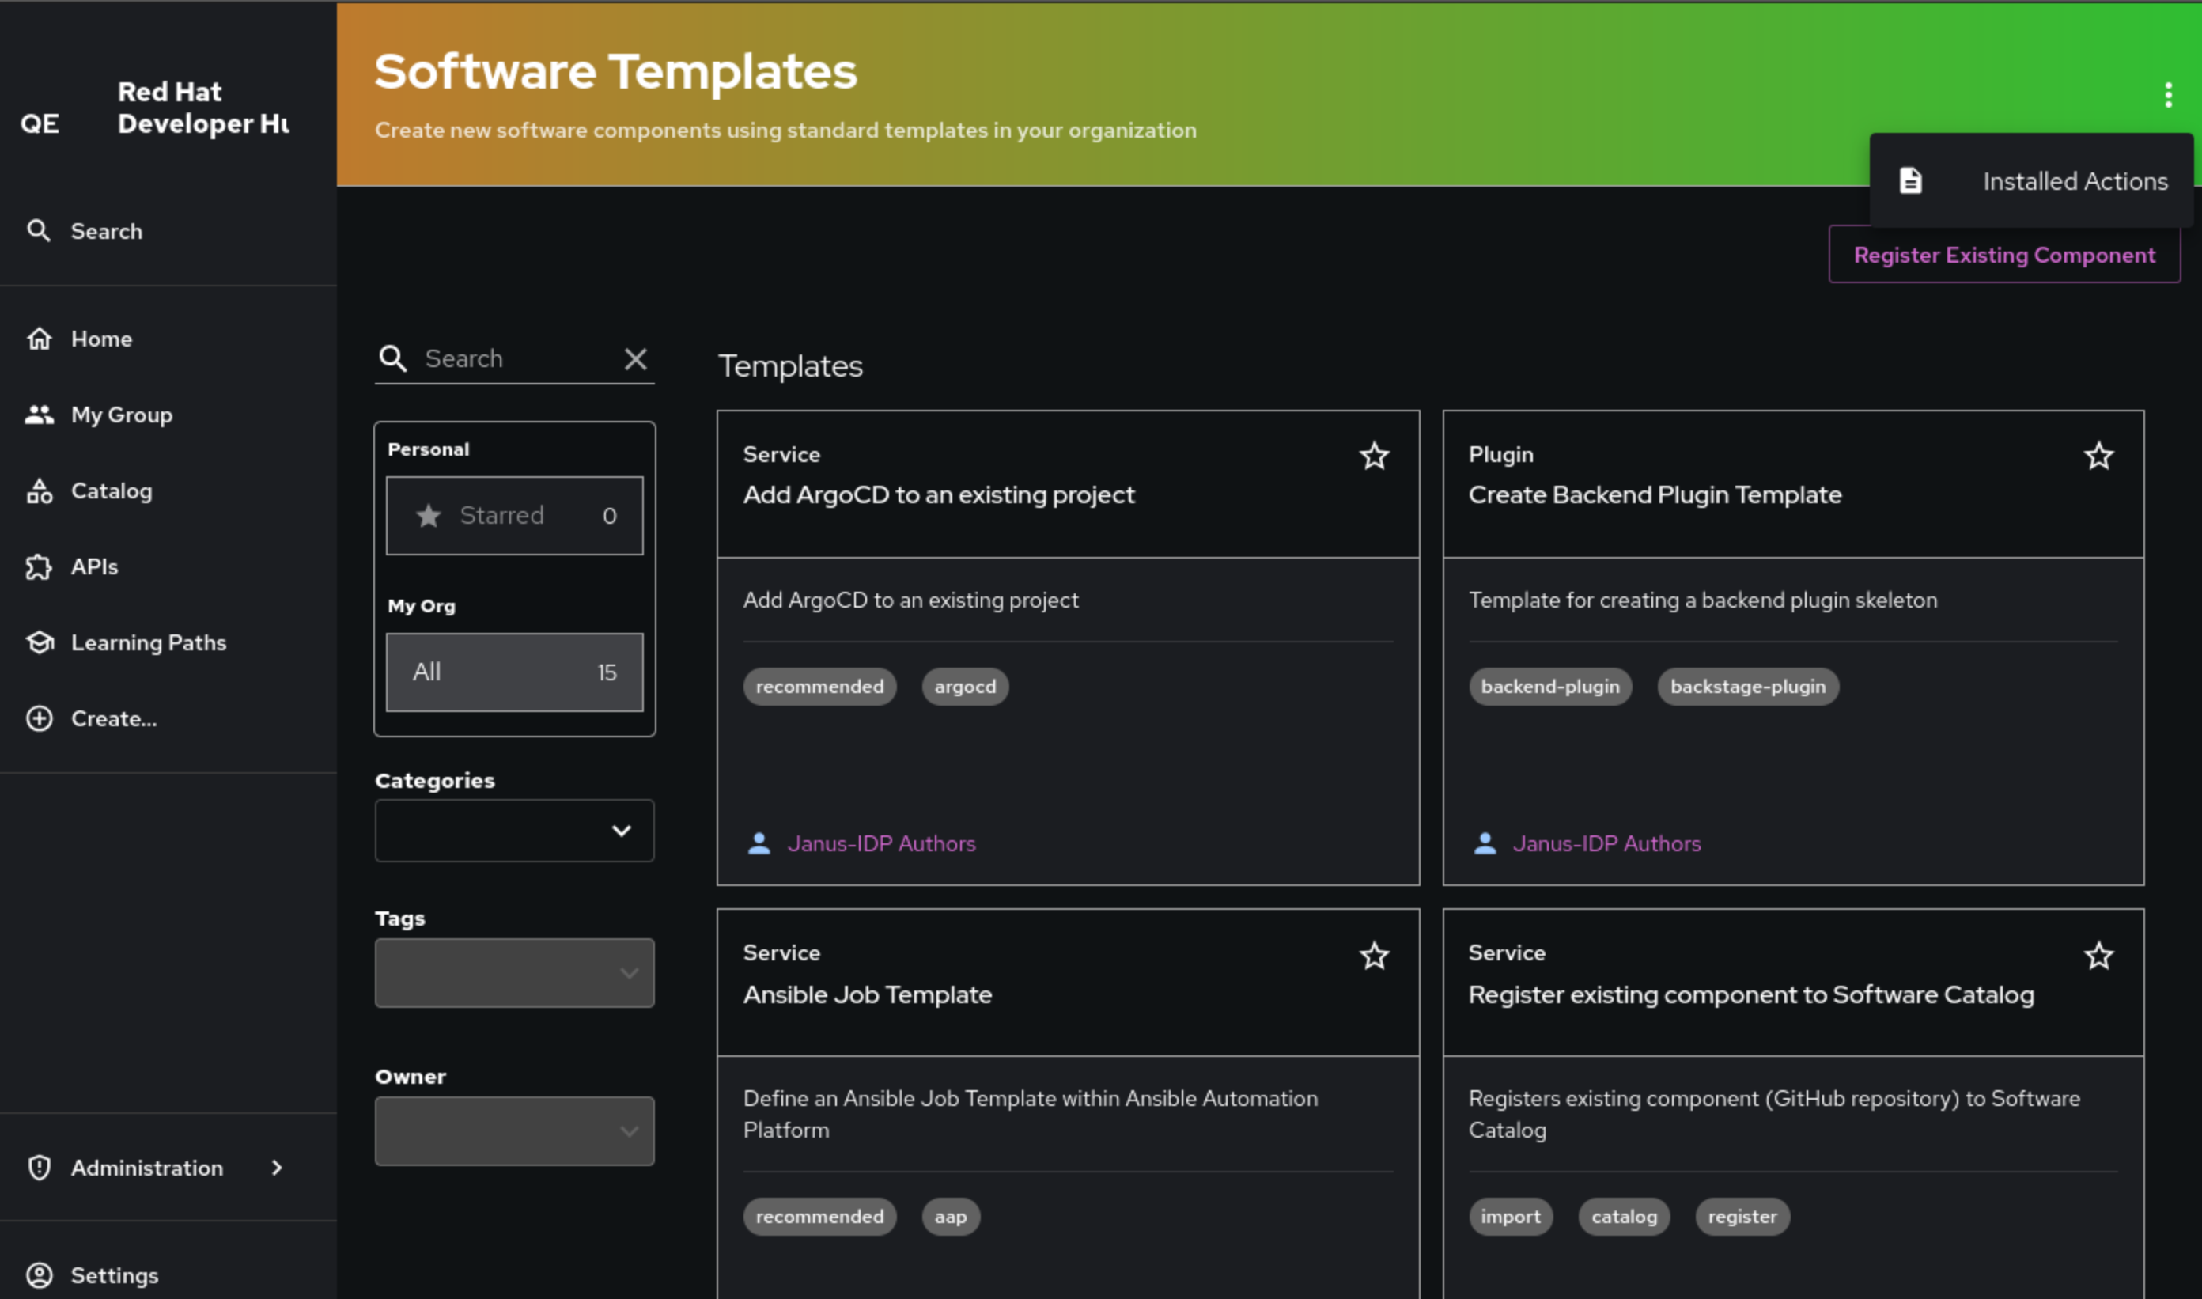Open Learning Paths in sidebar

click(x=147, y=642)
